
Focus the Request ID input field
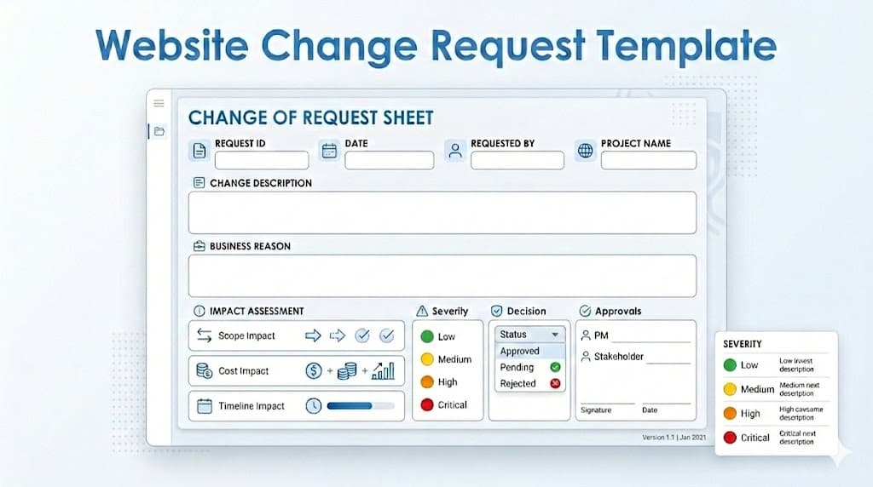point(262,160)
